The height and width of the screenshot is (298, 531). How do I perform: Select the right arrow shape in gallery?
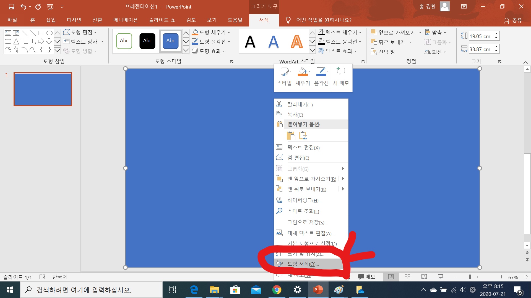(x=41, y=41)
